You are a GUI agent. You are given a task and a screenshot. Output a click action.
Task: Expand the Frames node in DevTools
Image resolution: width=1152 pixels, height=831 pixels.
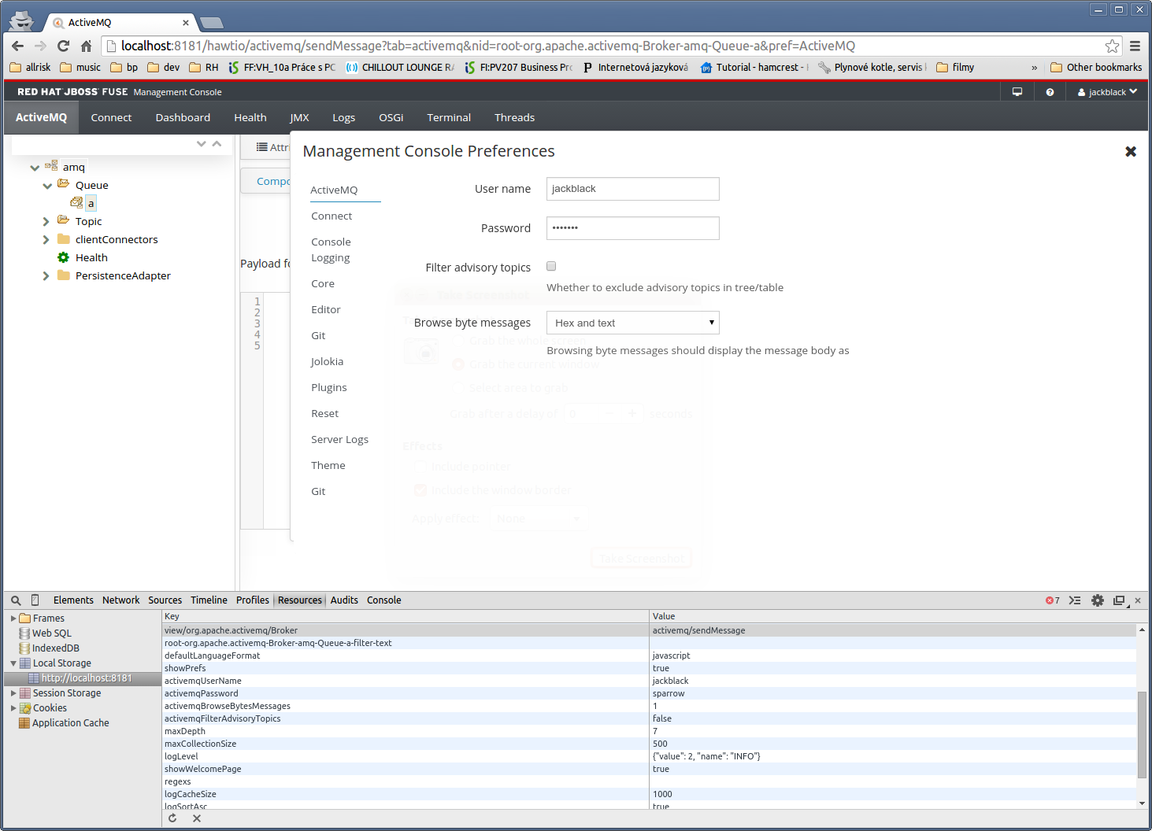(x=13, y=619)
